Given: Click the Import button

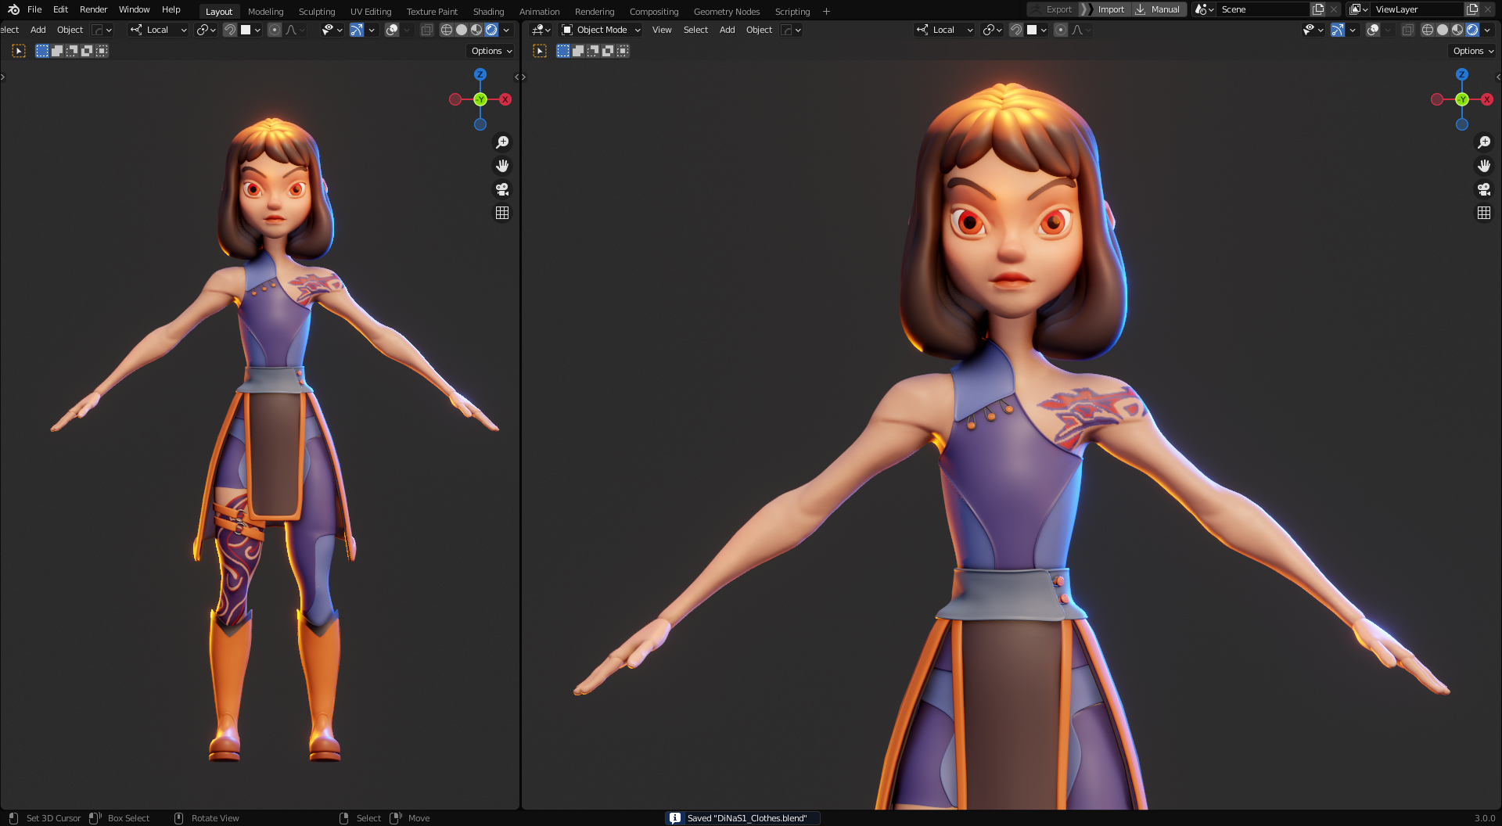Looking at the screenshot, I should tap(1111, 9).
